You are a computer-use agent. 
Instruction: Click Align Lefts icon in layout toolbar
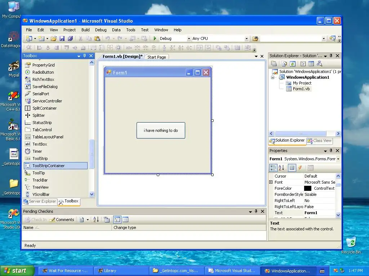click(x=40, y=48)
